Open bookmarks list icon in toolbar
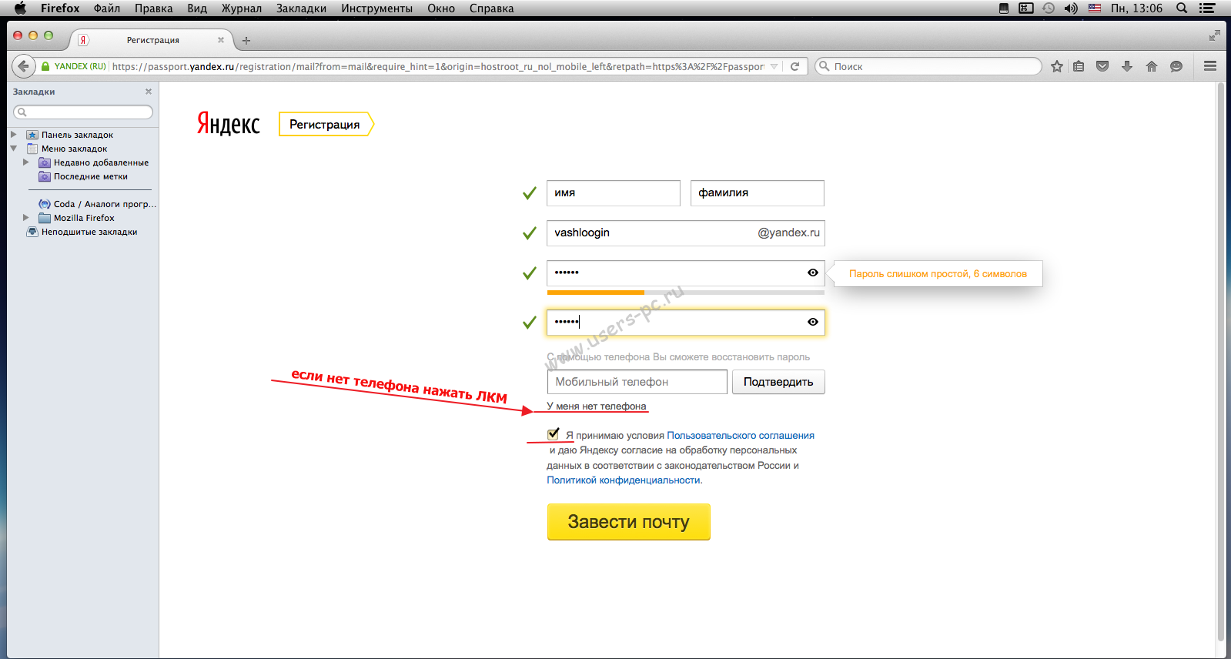Screen dimensions: 1231x659 coord(1079,66)
